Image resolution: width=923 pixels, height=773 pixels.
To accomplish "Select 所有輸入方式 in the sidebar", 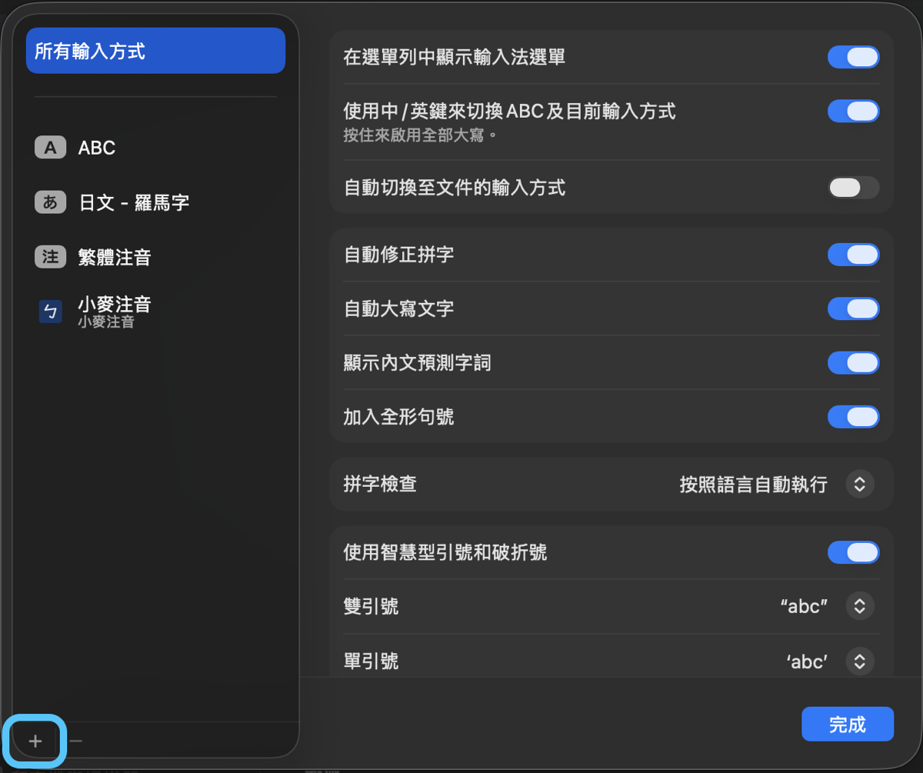I will [155, 51].
